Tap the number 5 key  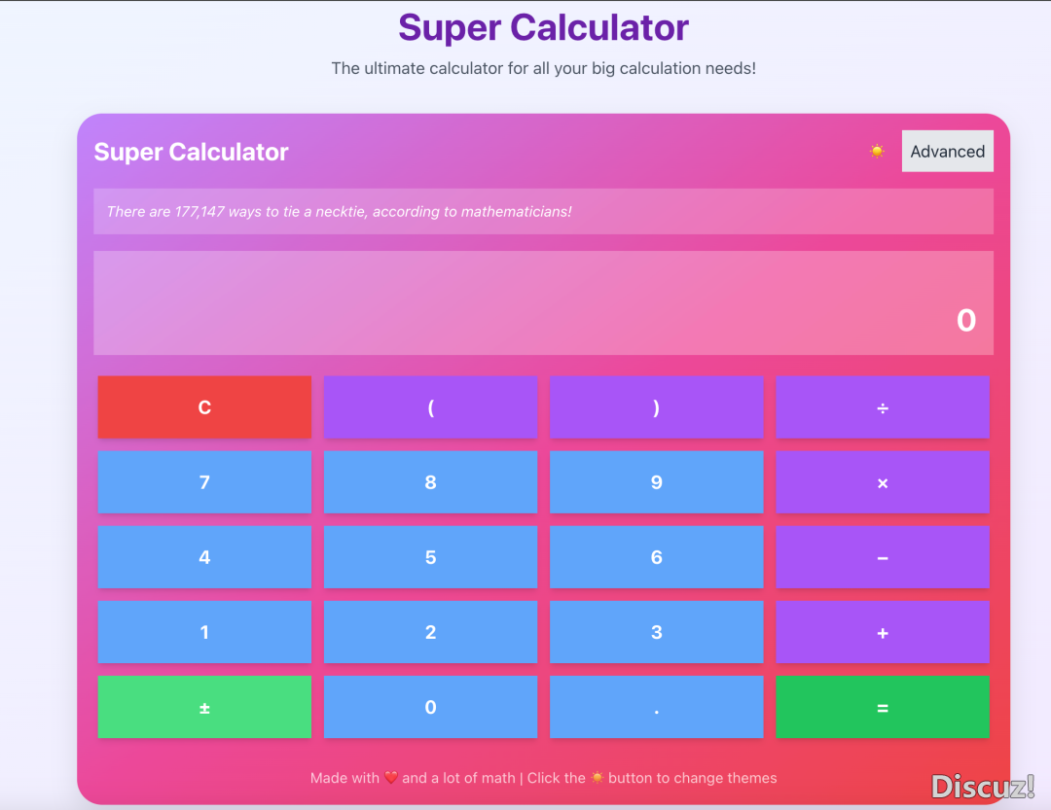coord(430,557)
